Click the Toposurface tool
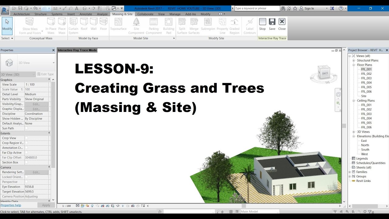The image size is (389, 219). [x=118, y=24]
